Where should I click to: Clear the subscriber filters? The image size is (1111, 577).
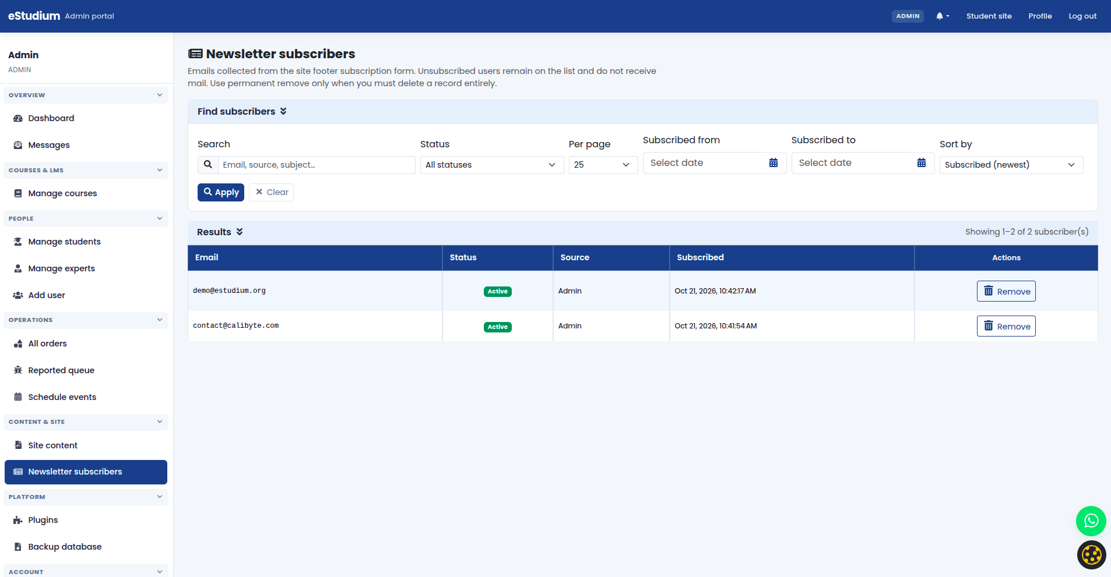271,192
